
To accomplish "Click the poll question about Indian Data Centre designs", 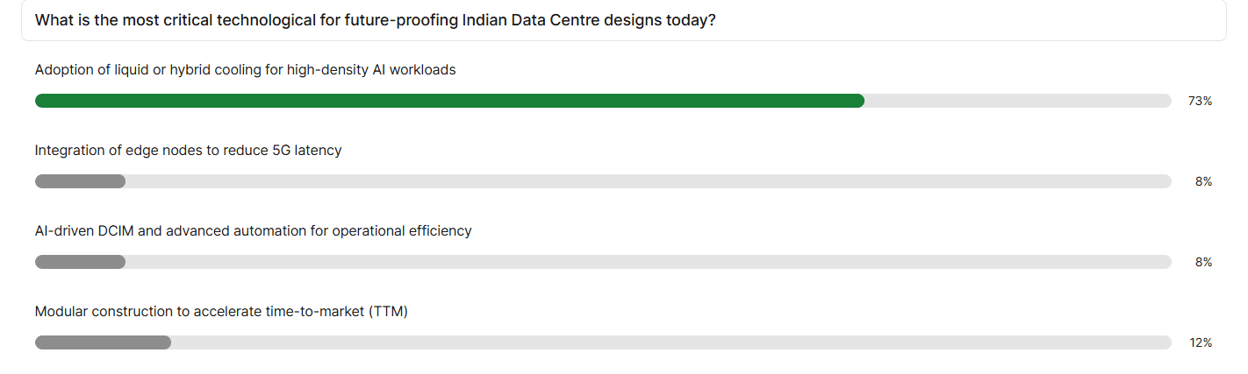I will pyautogui.click(x=375, y=20).
